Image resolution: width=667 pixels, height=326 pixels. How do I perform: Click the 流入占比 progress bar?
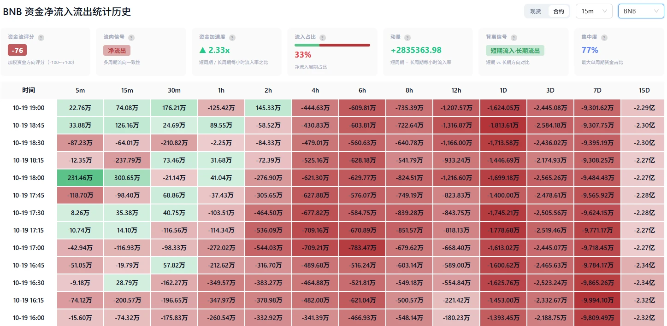(332, 45)
